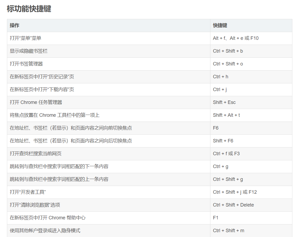Click shortcut 'Shift + Esc'

click(x=224, y=102)
